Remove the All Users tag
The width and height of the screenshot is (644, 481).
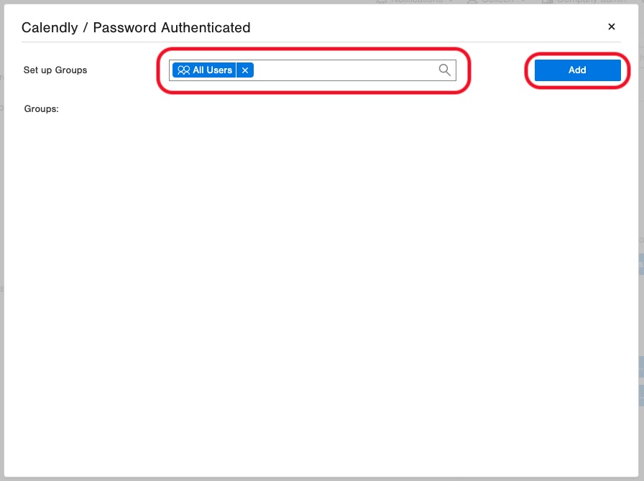pyautogui.click(x=245, y=70)
